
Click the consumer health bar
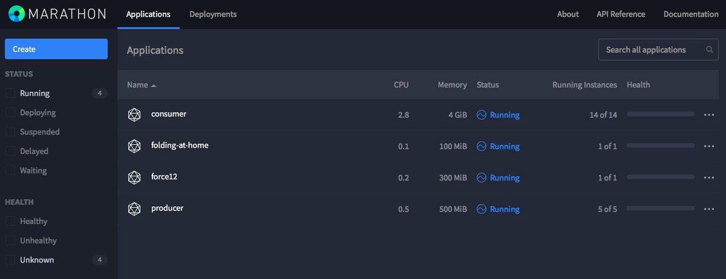pyautogui.click(x=661, y=114)
